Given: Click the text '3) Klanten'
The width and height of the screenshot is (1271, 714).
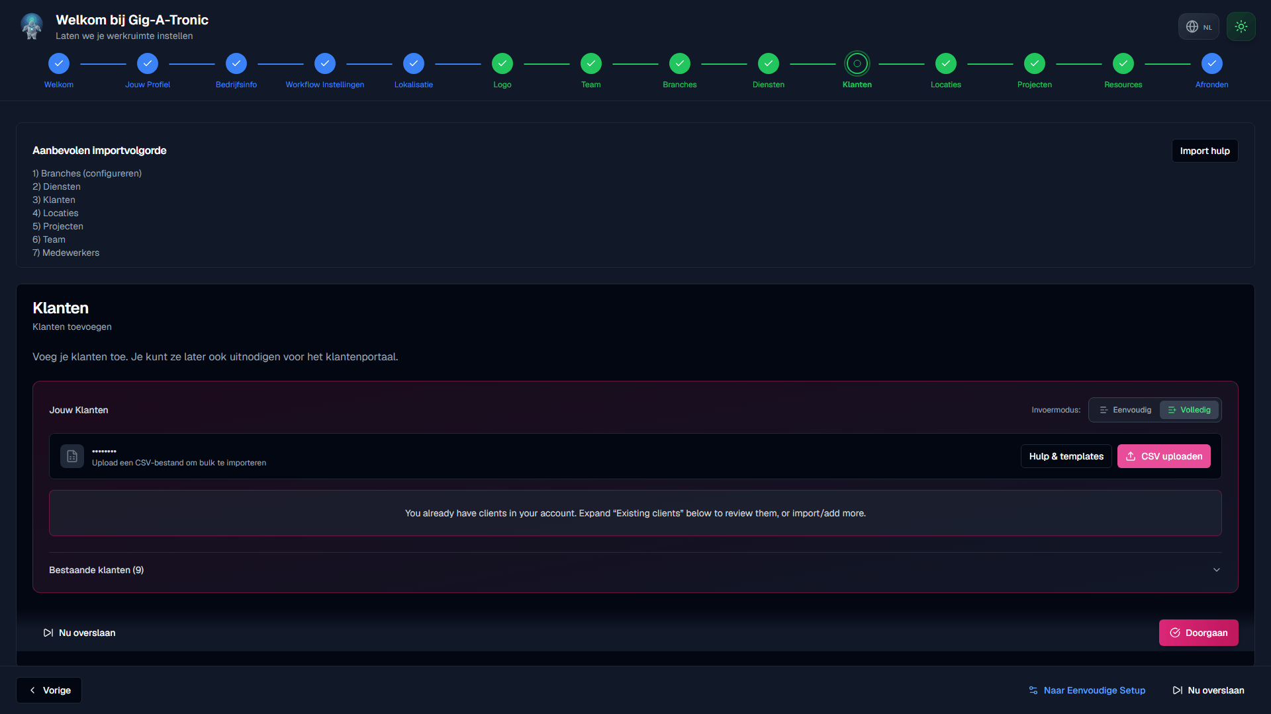Looking at the screenshot, I should (54, 200).
